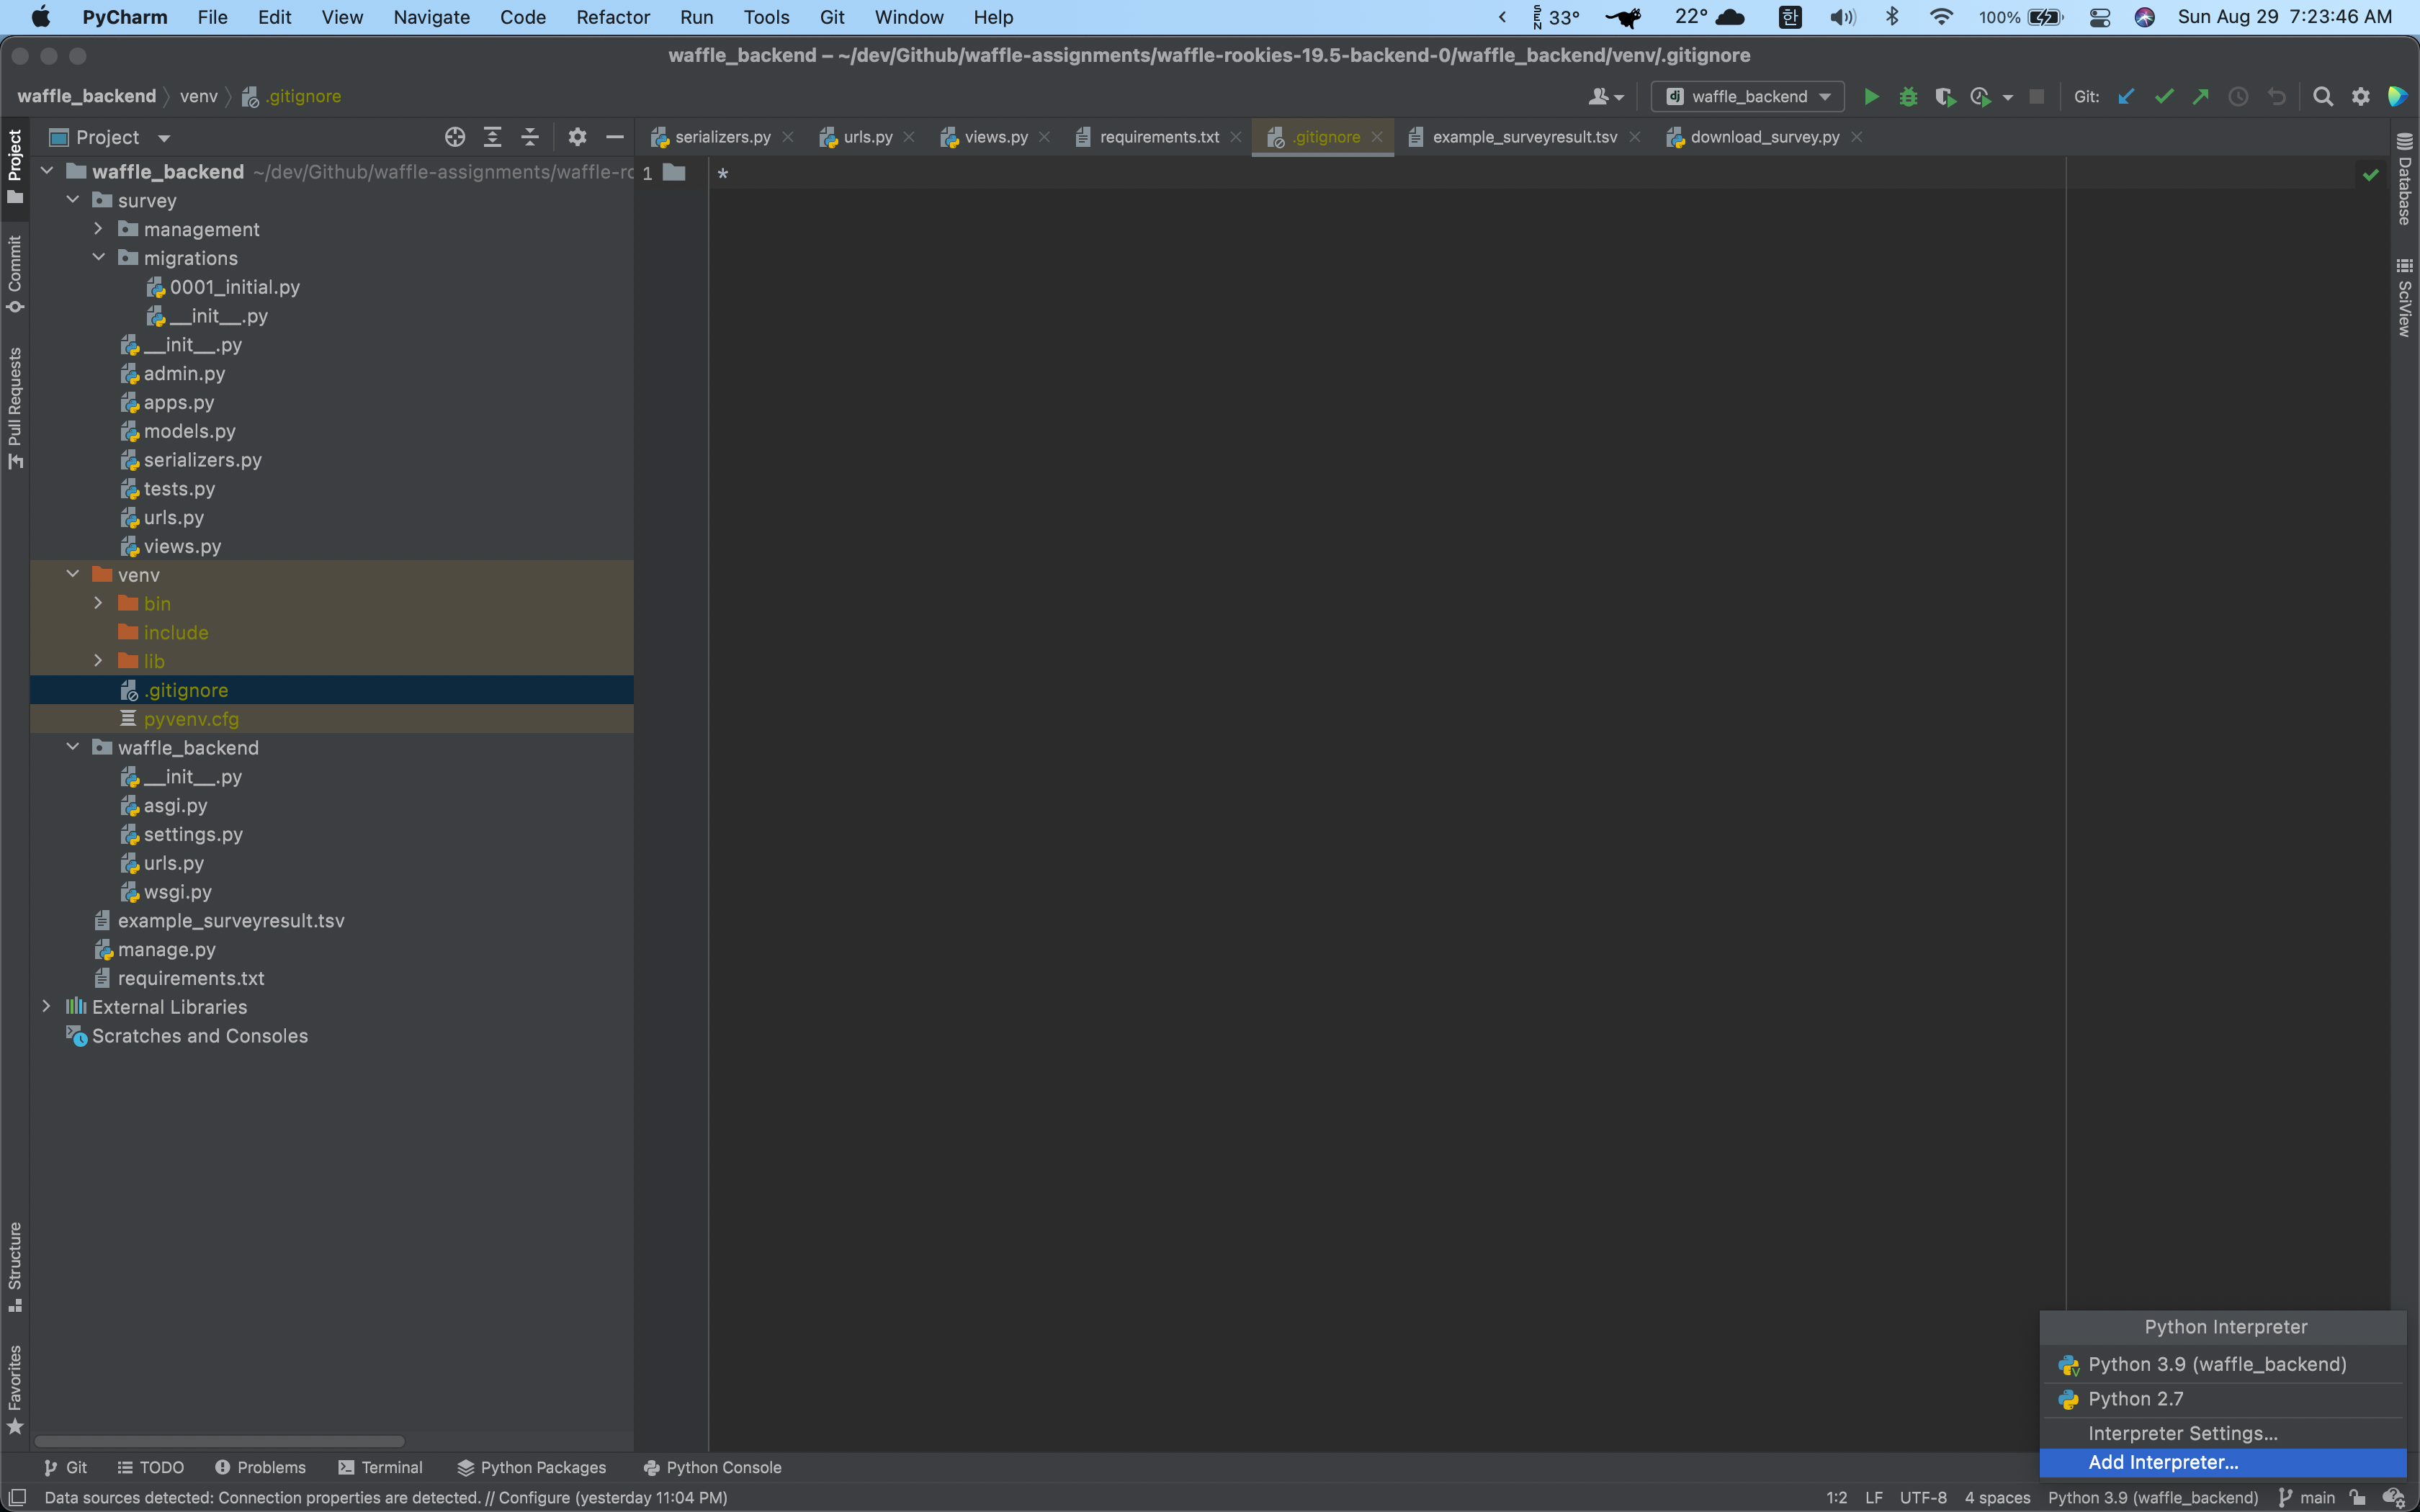Open Search Everywhere magnifier

tap(2322, 96)
